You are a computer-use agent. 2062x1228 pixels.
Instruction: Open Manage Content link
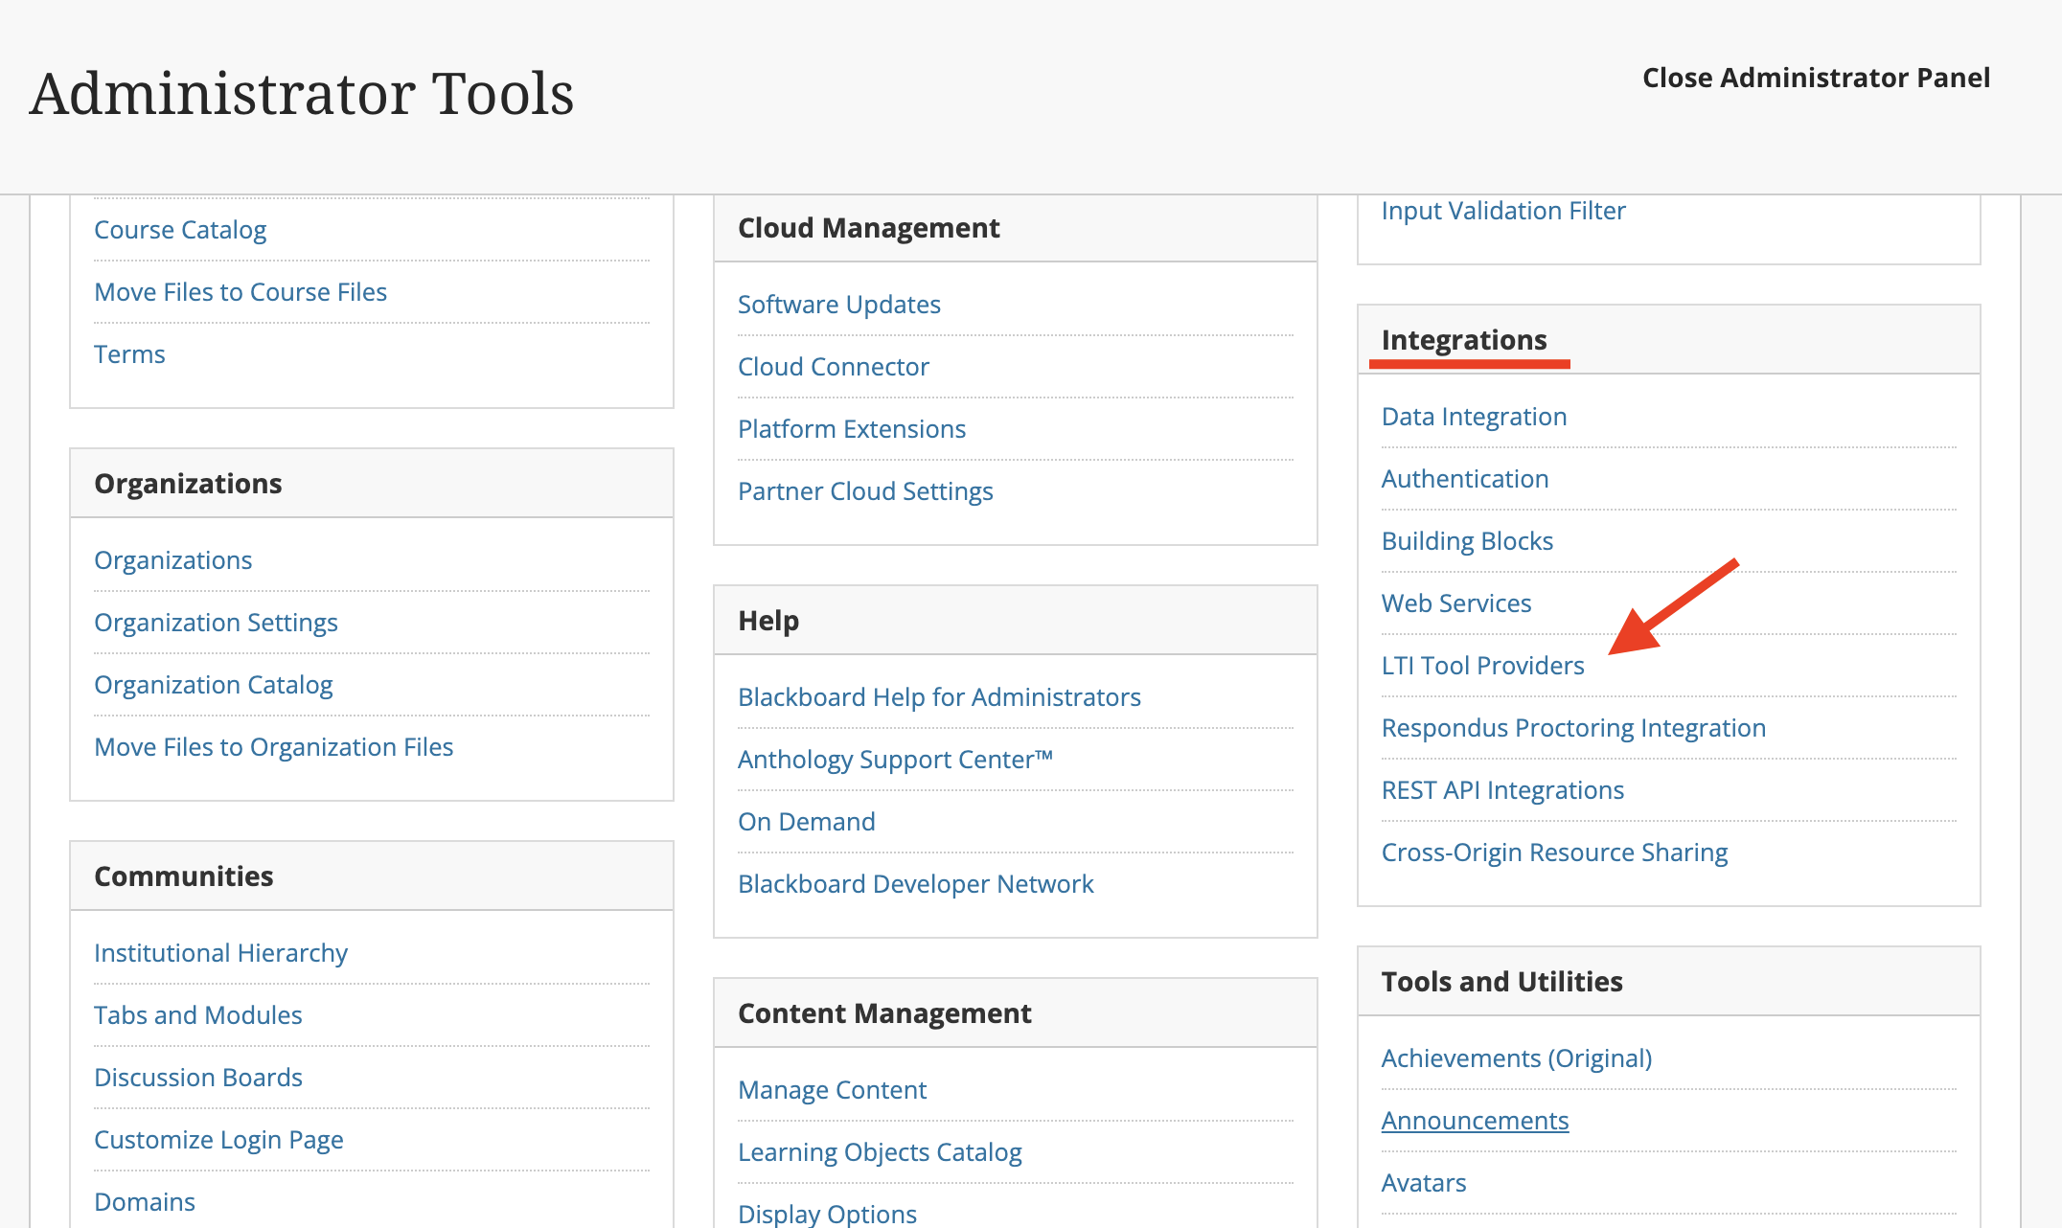[832, 1090]
